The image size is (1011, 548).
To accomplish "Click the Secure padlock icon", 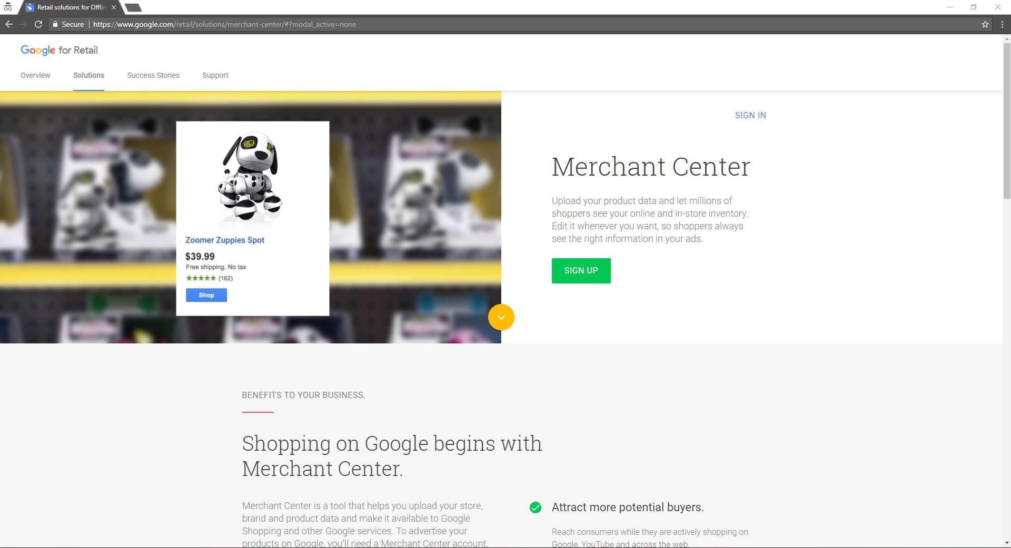I will click(55, 24).
